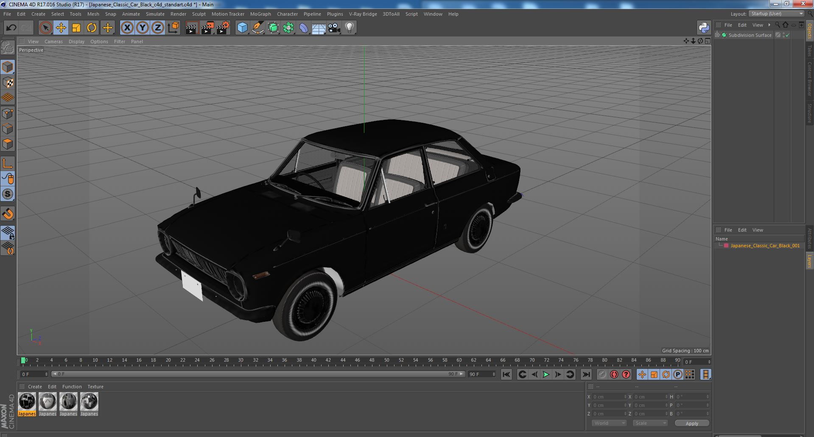
Task: Switch to the Attributes side tab
Action: (809, 238)
